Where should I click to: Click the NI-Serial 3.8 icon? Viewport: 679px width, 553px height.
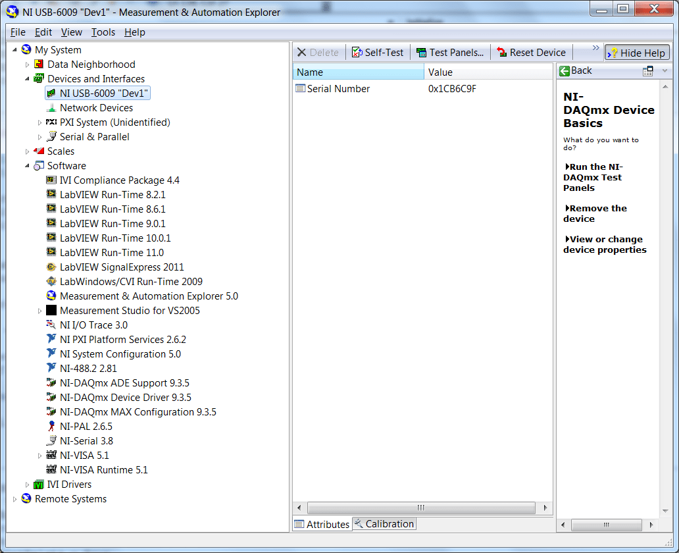coord(51,440)
